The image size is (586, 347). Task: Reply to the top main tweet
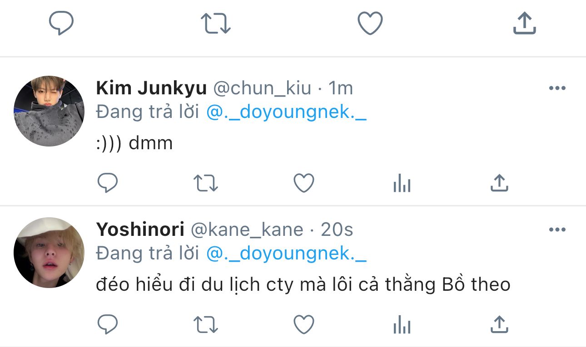point(61,23)
